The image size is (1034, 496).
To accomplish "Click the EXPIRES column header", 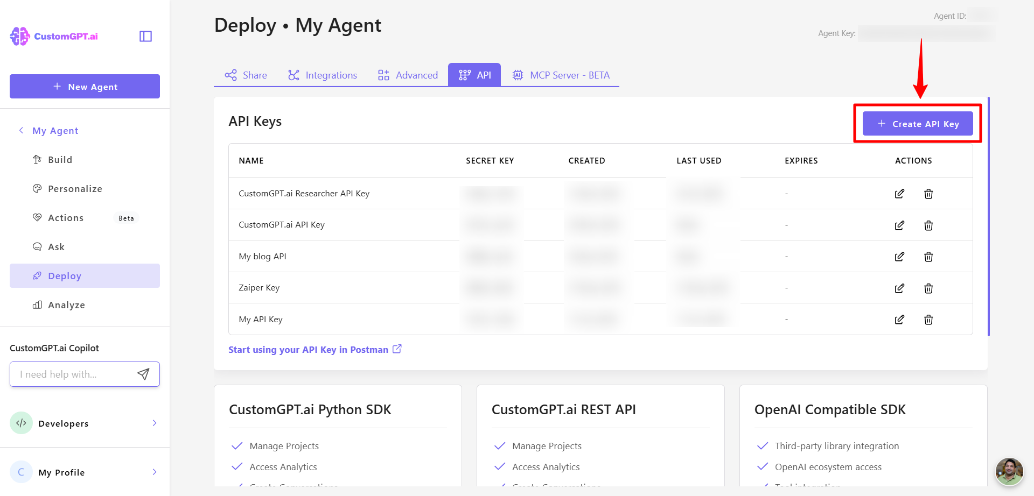I will pos(801,160).
